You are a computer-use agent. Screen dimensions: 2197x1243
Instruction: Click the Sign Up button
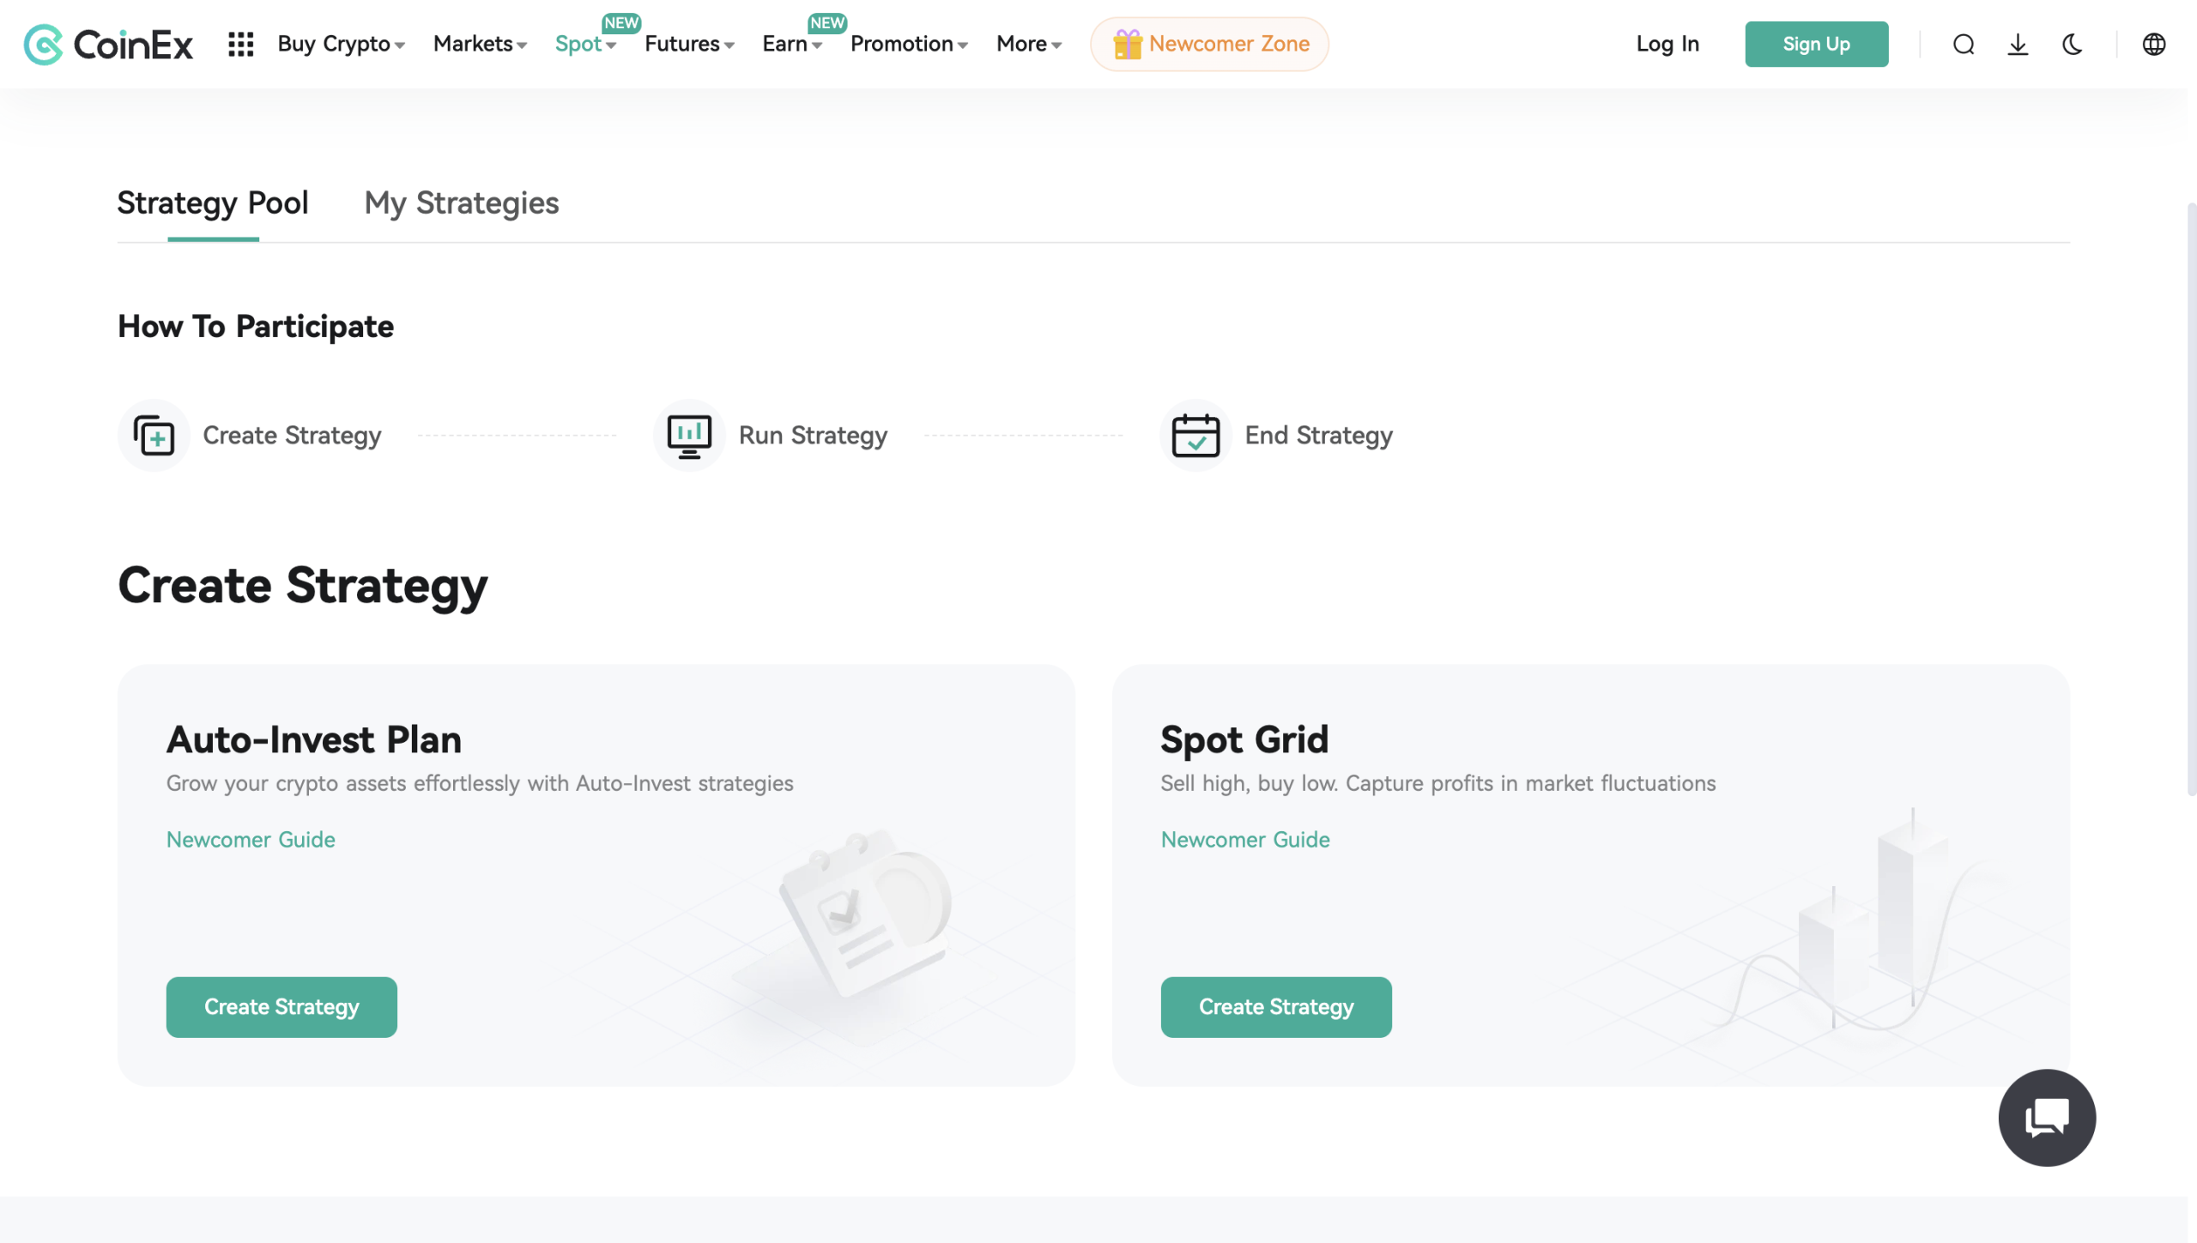pos(1816,45)
